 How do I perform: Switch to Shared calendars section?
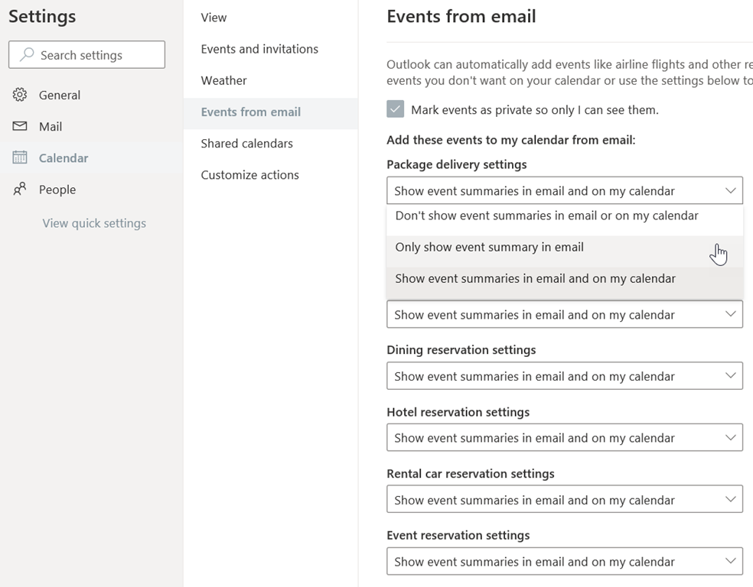246,143
